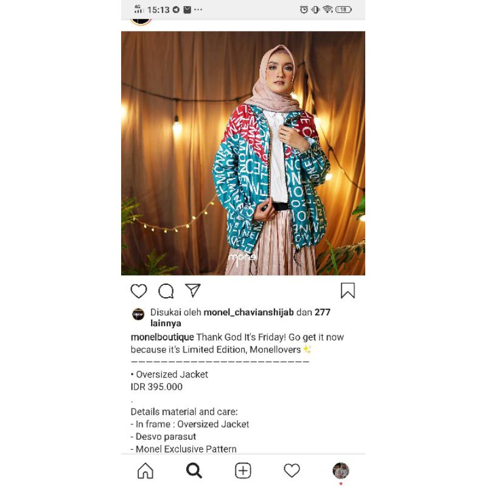The width and height of the screenshot is (487, 487).
Task: Save the post with the bookmark icon
Action: click(348, 290)
